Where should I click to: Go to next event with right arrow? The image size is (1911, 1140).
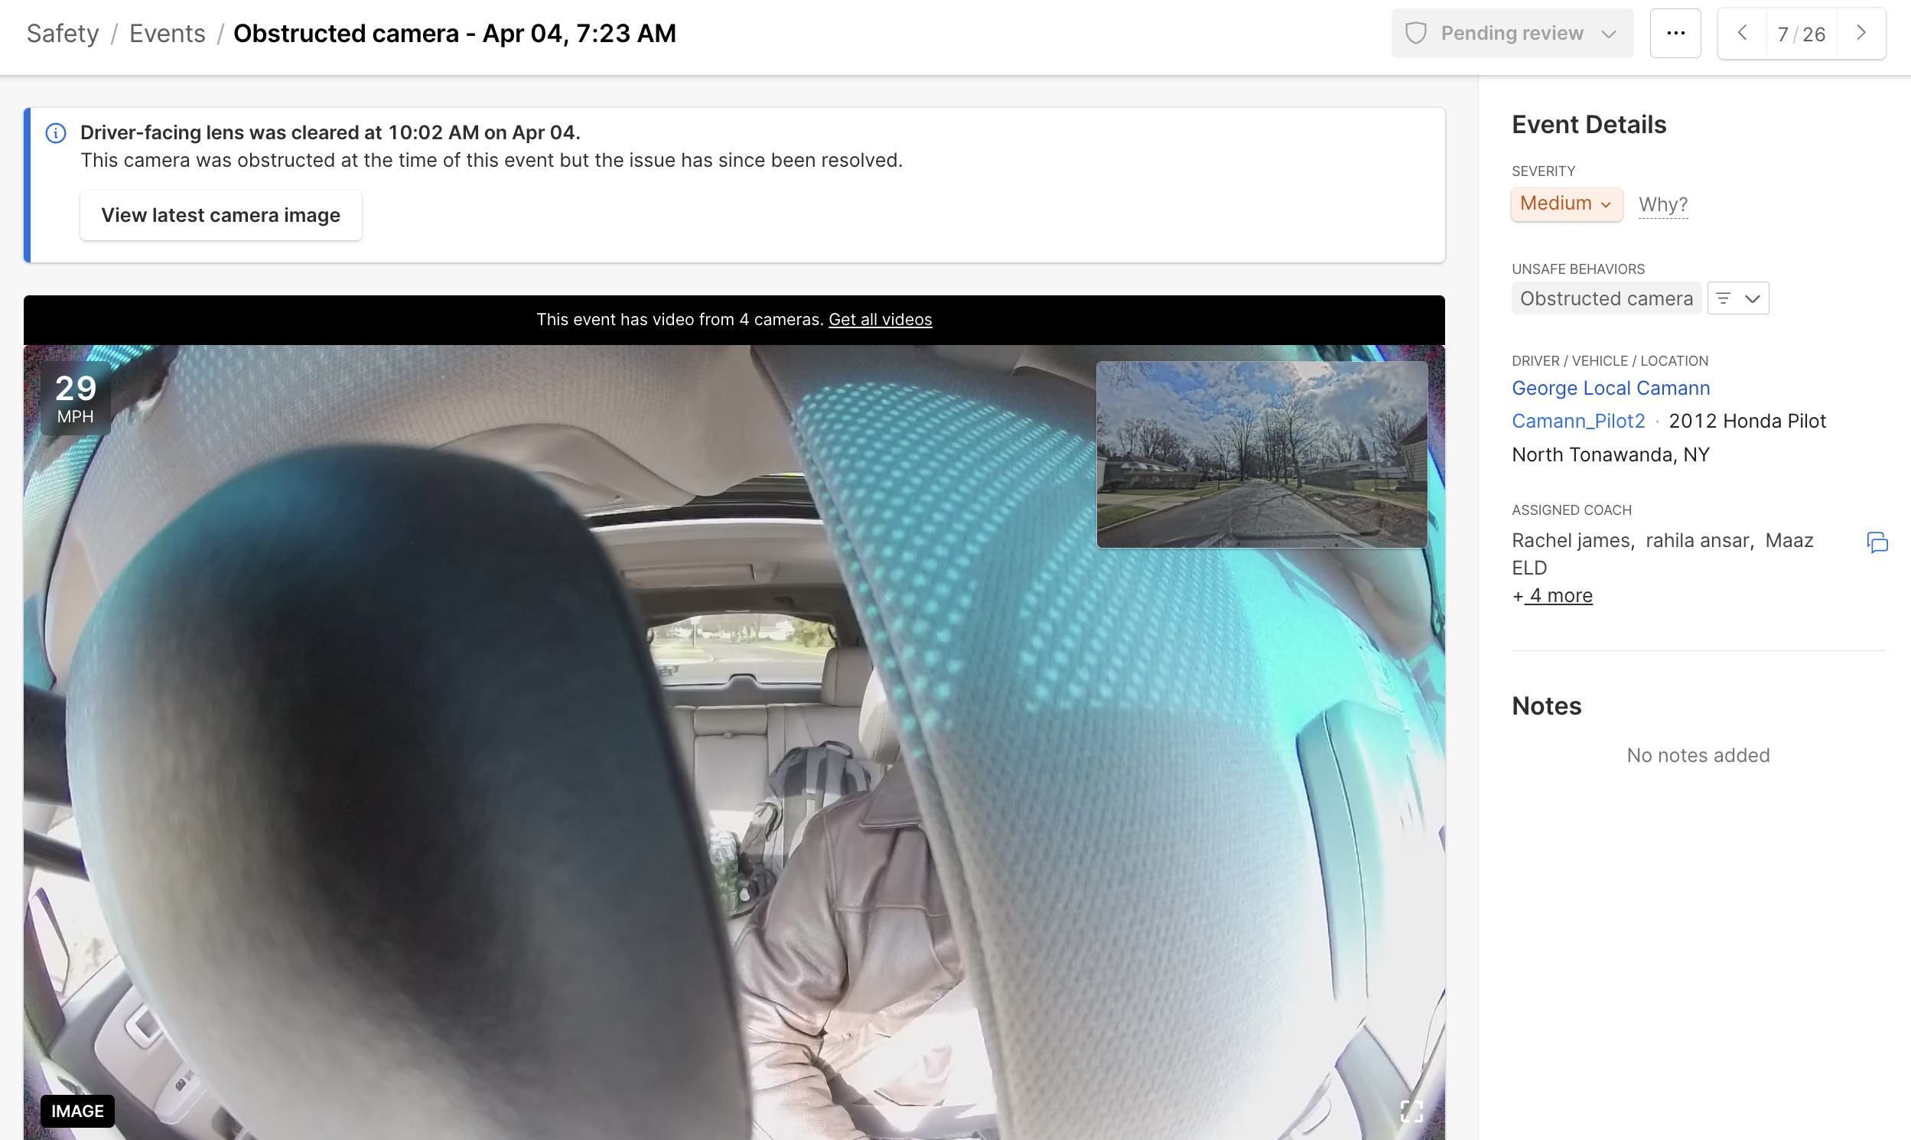pyautogui.click(x=1861, y=34)
